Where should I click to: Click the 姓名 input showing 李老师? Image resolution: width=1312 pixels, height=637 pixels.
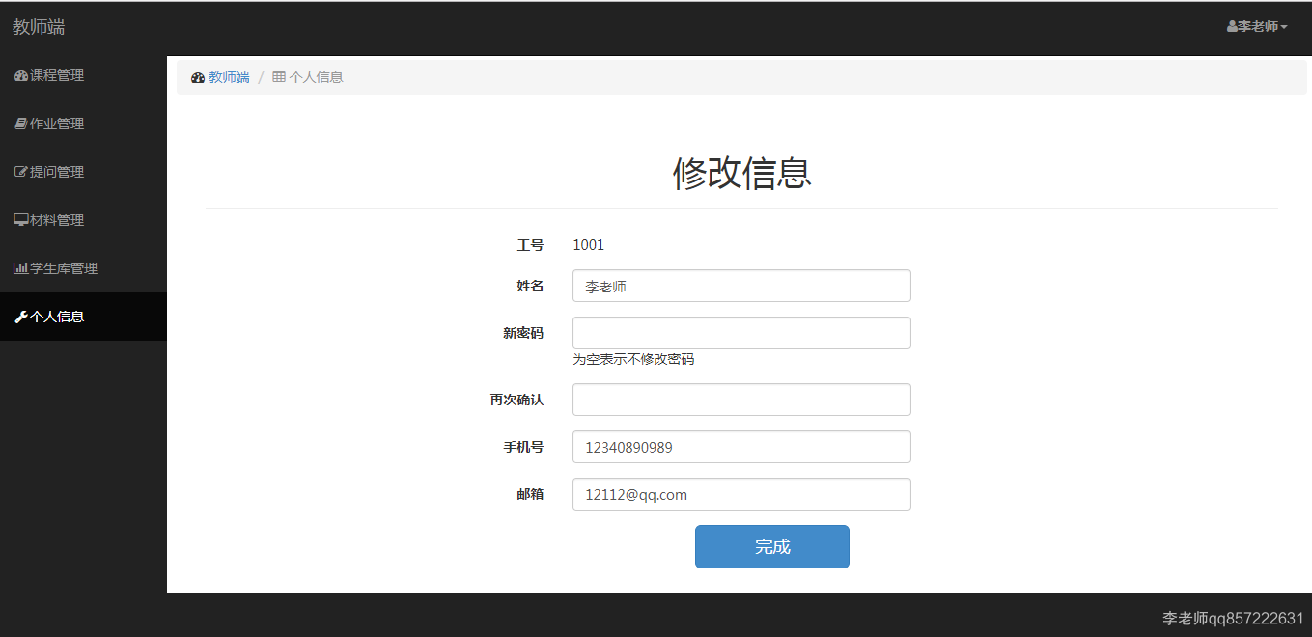click(x=741, y=286)
